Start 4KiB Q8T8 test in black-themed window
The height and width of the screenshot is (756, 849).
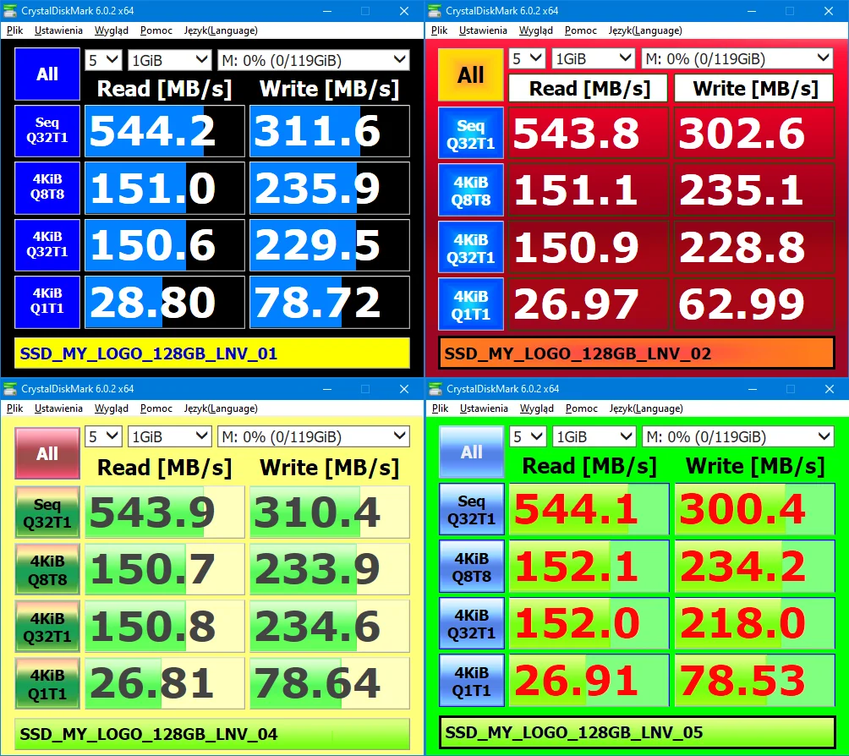(47, 188)
